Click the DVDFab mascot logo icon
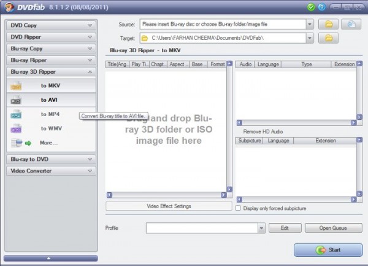This screenshot has width=368, height=266. (9, 7)
